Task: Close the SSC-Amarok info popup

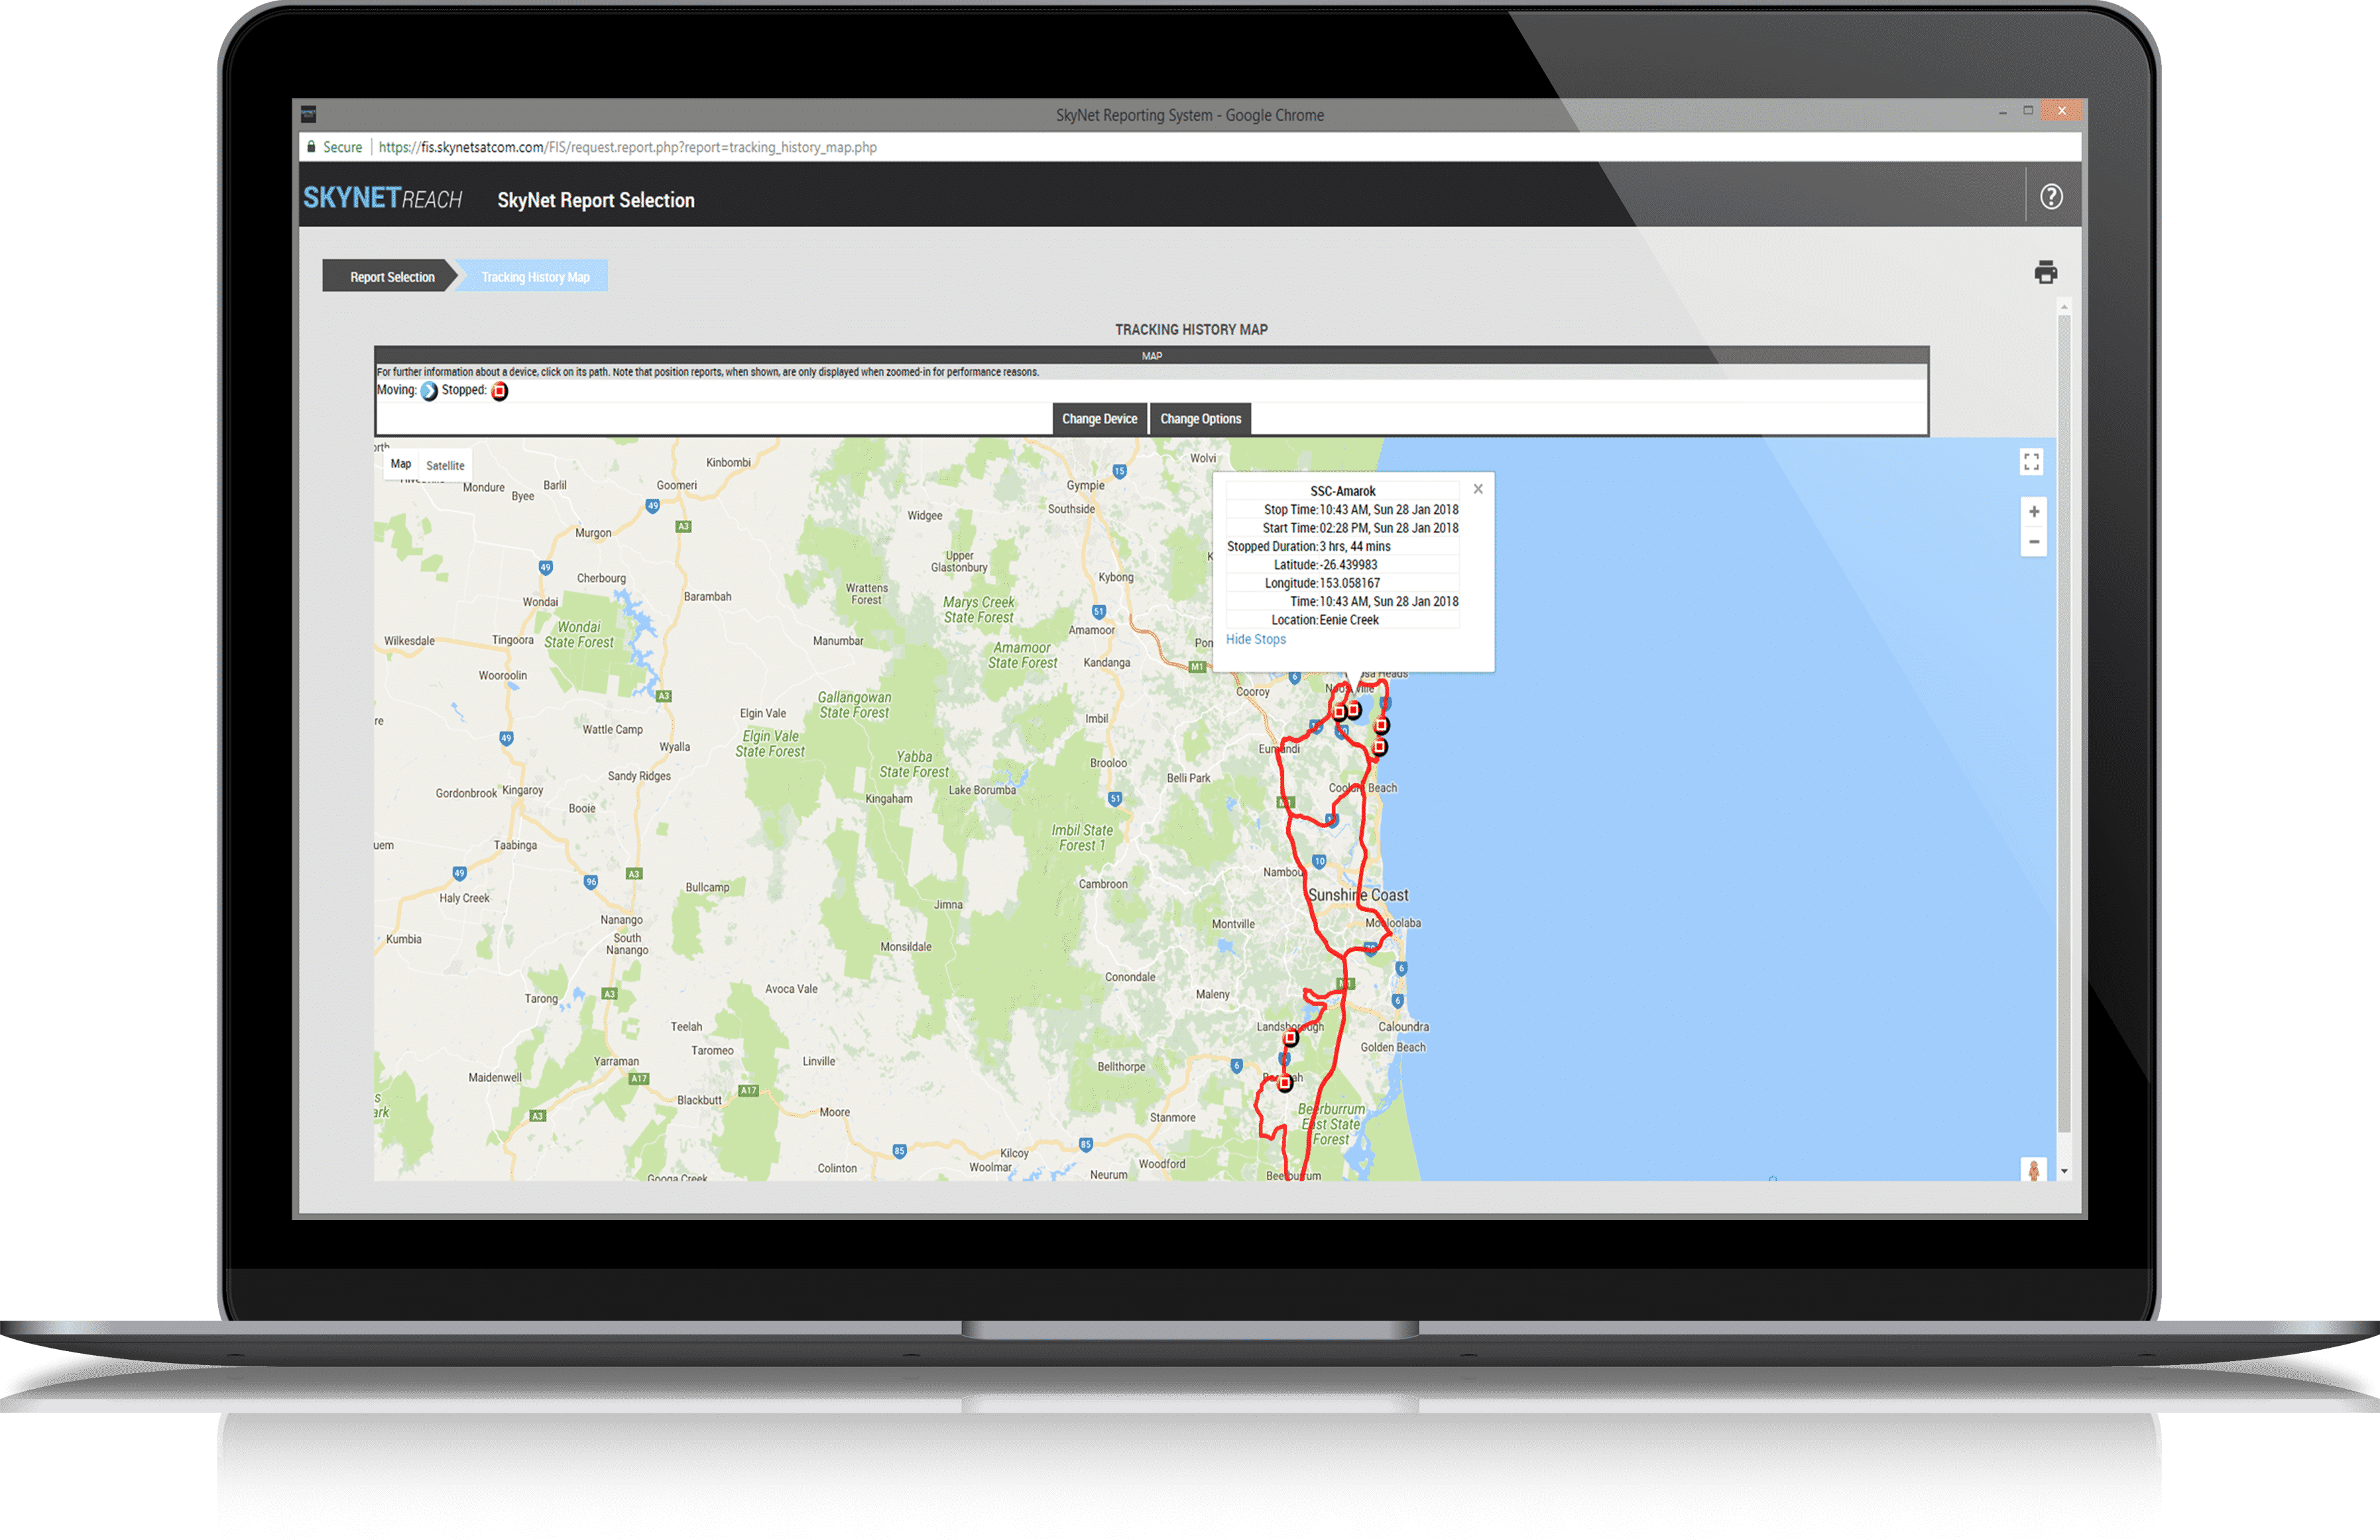Action: click(x=1478, y=488)
